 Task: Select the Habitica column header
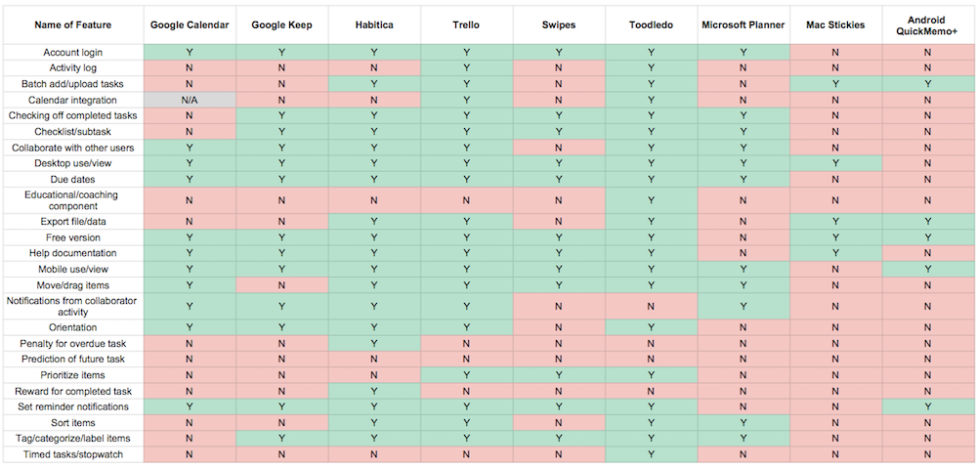(374, 23)
